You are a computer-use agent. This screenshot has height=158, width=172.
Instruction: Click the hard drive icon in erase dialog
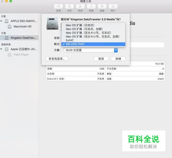click(x=52, y=24)
